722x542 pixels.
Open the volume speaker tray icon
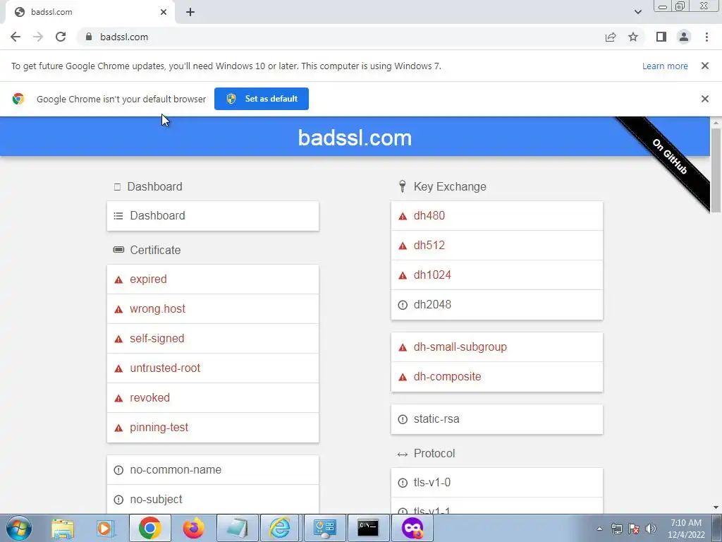(651, 529)
